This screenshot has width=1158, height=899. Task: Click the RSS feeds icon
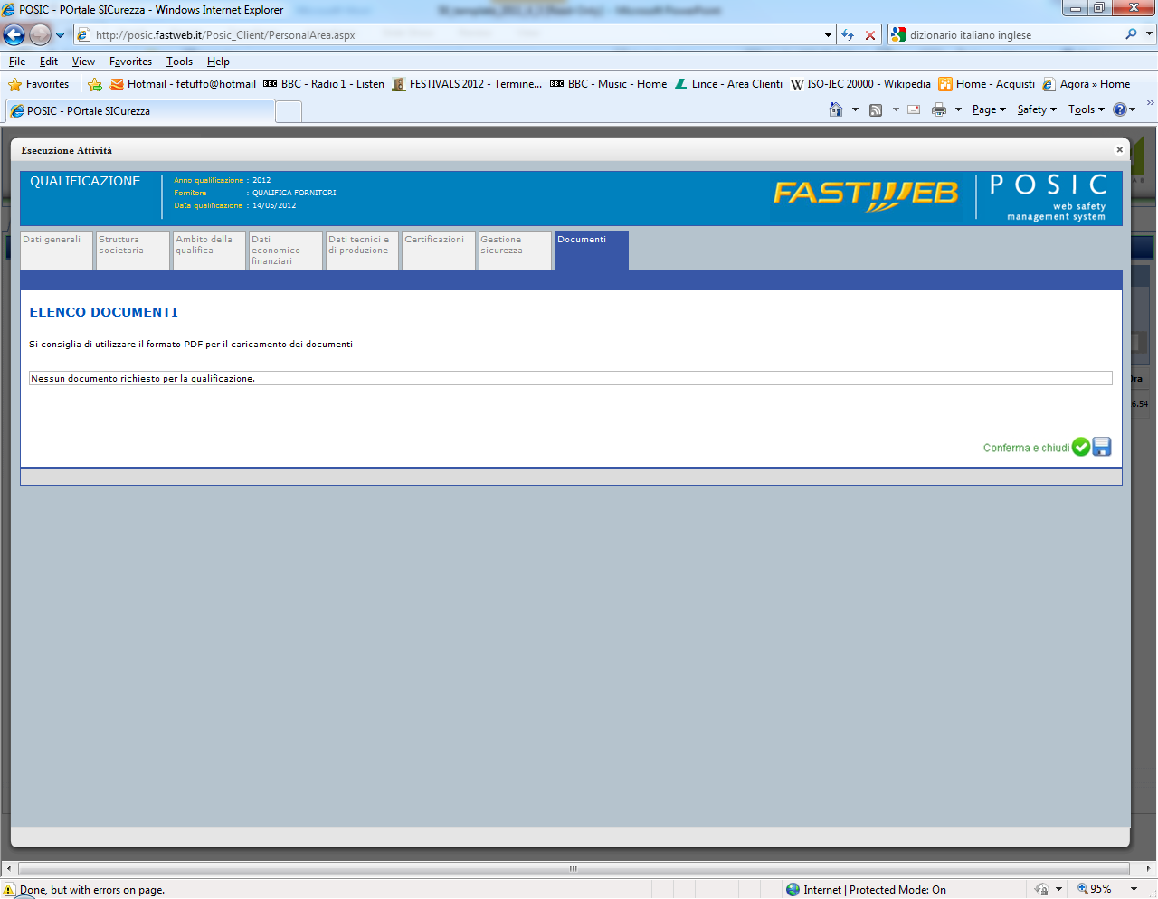[x=876, y=109]
